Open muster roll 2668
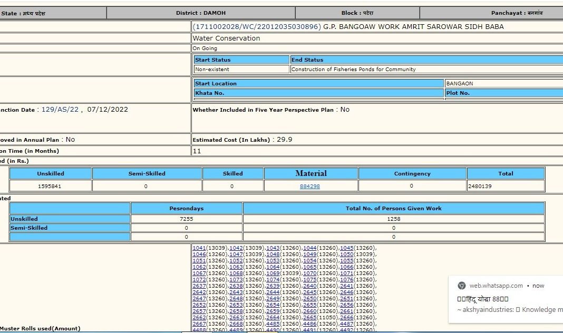 [236, 324]
